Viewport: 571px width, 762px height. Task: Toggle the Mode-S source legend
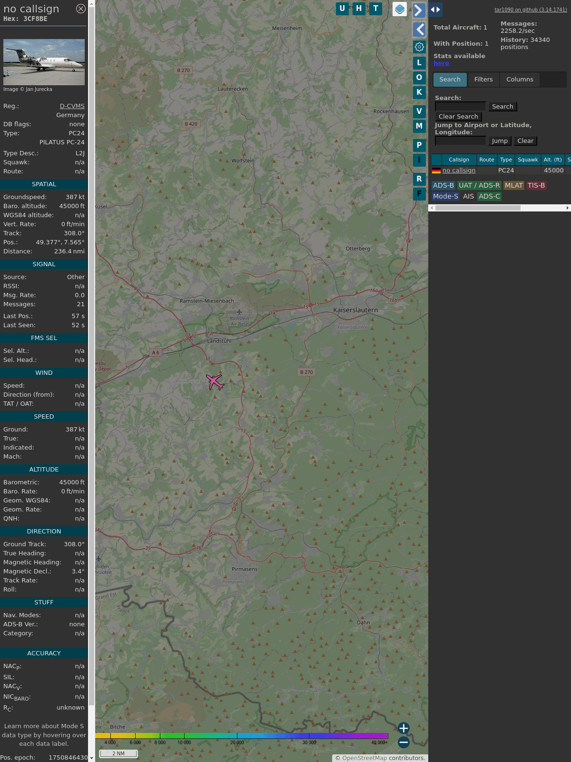tap(445, 197)
